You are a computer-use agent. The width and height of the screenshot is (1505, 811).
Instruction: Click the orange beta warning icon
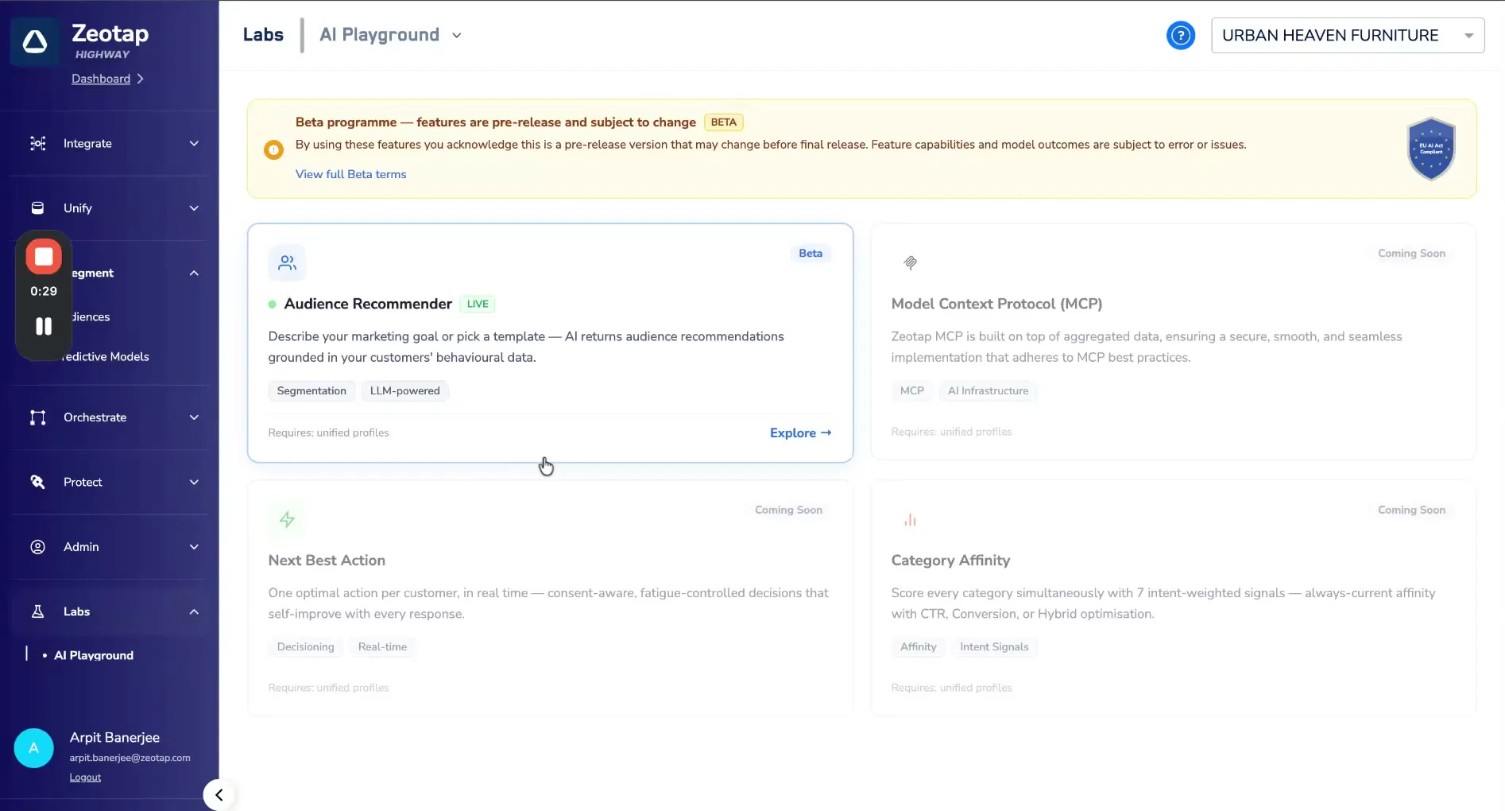click(273, 149)
